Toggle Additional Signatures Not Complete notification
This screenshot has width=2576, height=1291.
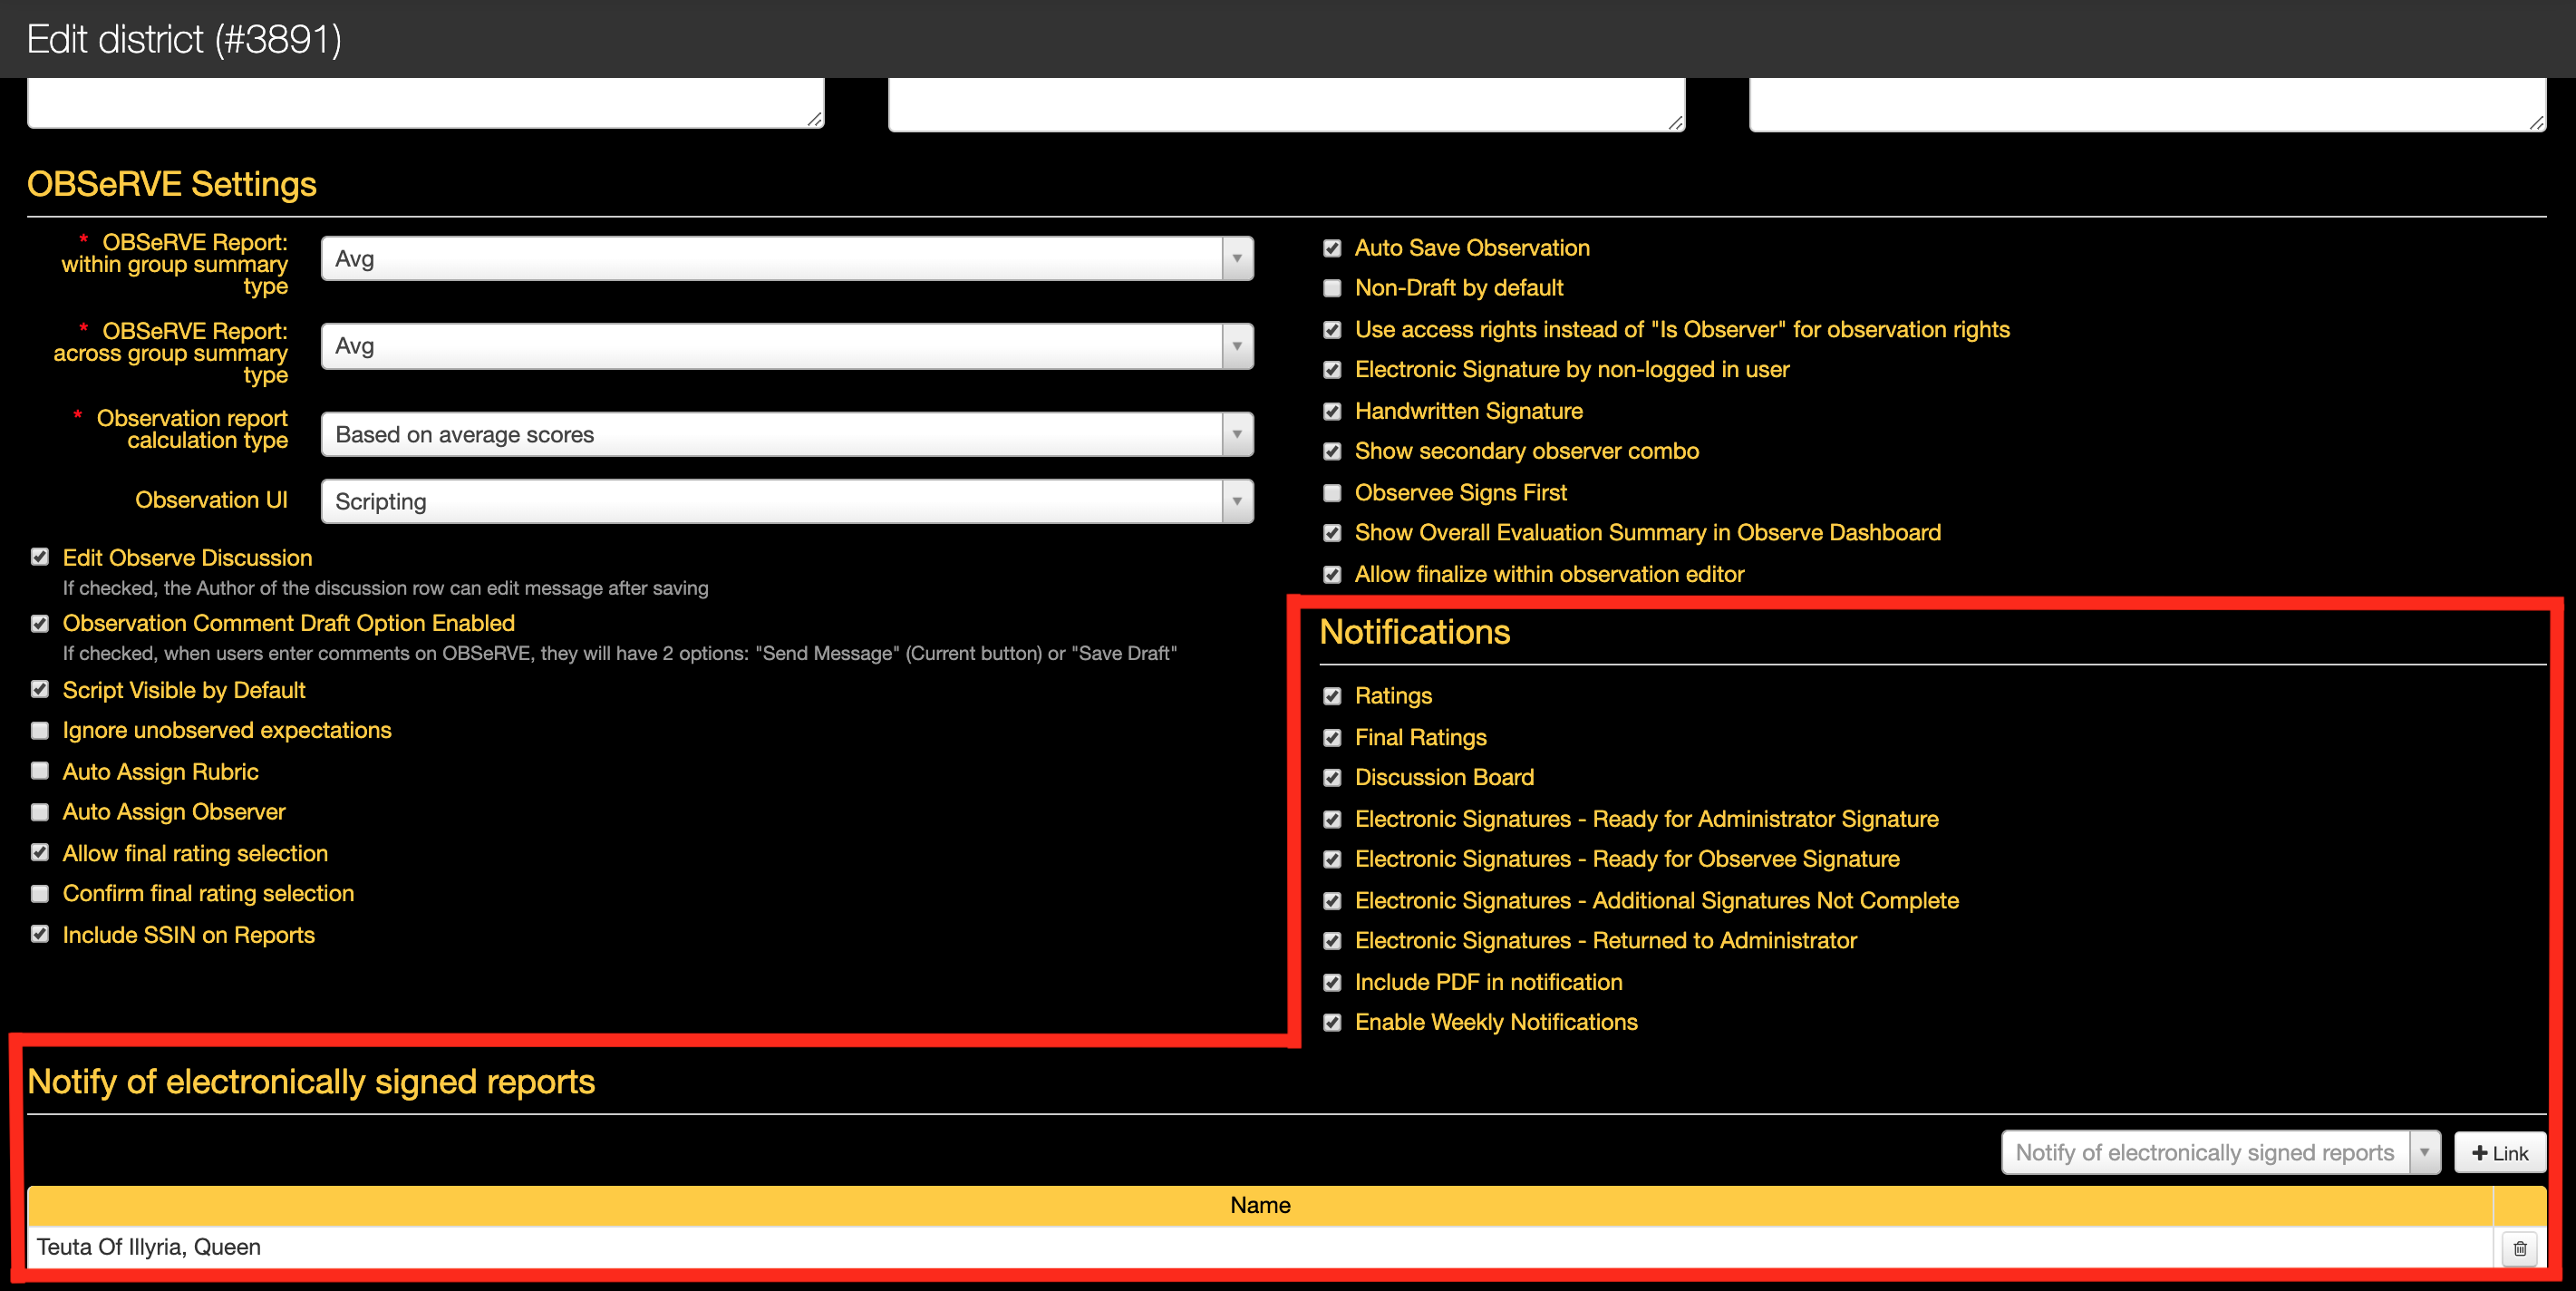pos(1332,901)
